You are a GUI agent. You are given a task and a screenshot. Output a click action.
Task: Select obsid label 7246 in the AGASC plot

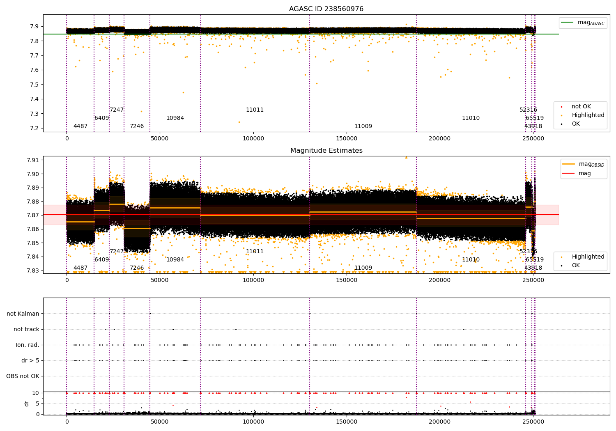coord(137,126)
